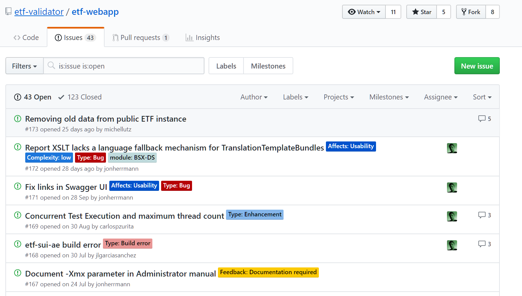This screenshot has width=522, height=296.
Task: Click the Labels button beside search
Action: 226,66
